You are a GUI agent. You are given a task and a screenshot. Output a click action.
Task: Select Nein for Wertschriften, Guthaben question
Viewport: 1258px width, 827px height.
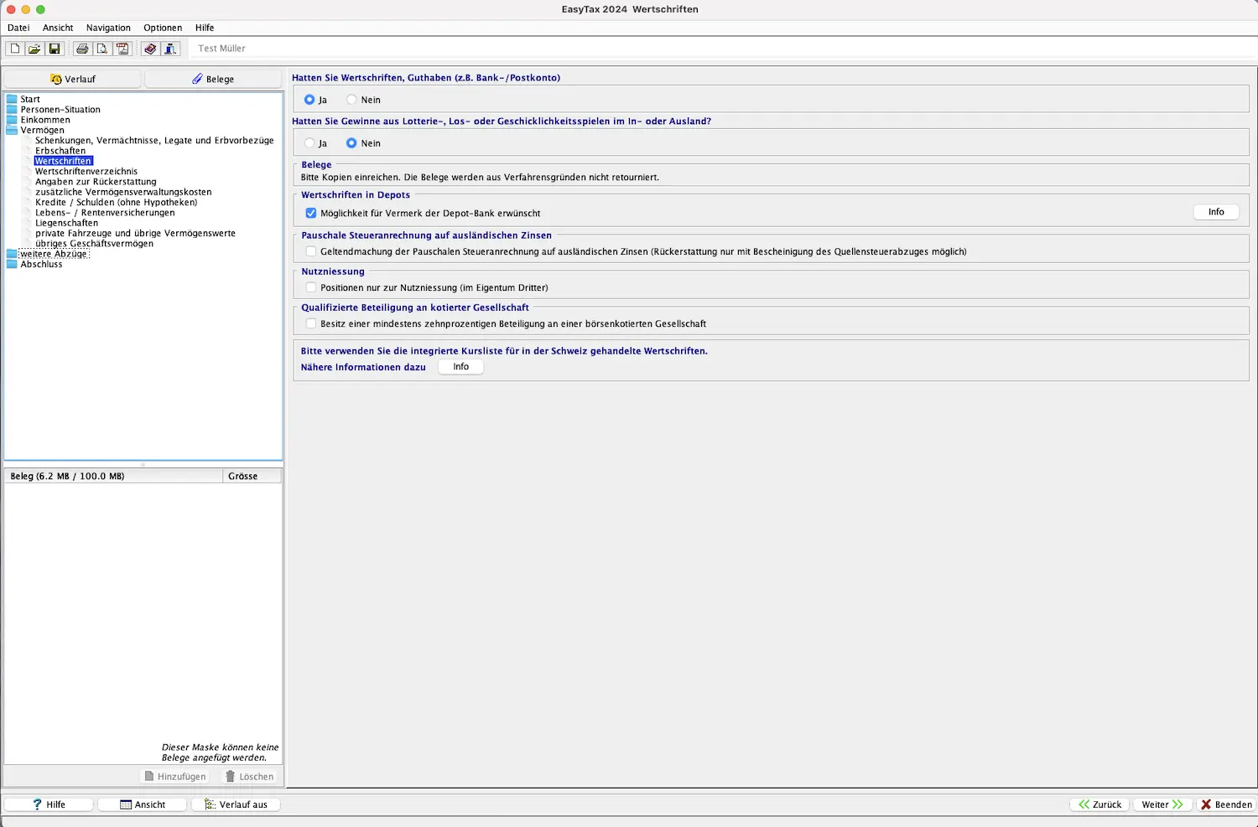tap(352, 100)
